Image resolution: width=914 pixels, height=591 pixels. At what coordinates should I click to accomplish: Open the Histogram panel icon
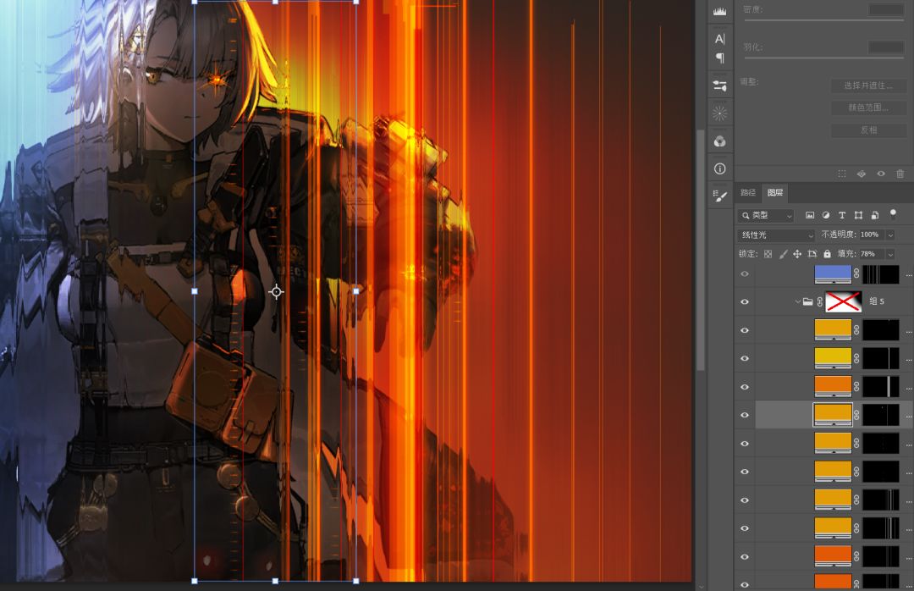coord(719,11)
